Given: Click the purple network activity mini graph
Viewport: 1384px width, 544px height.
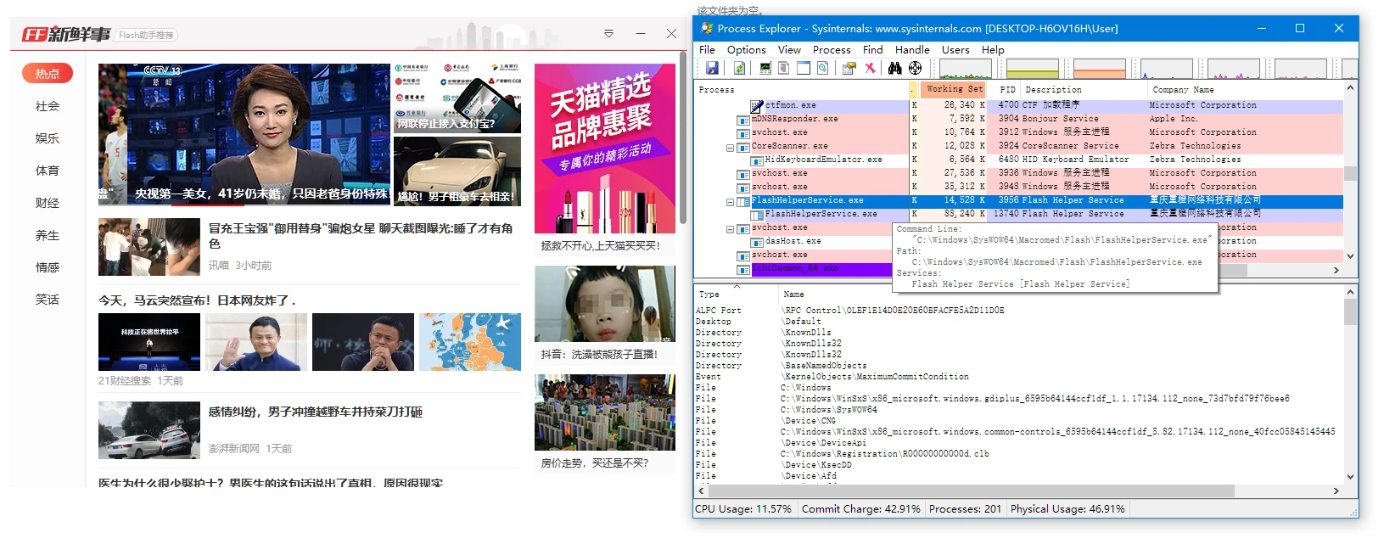Looking at the screenshot, I should click(1234, 69).
